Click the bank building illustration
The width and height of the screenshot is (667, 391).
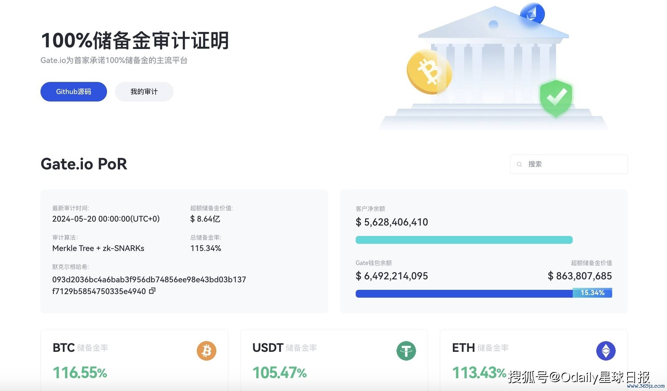(493, 69)
